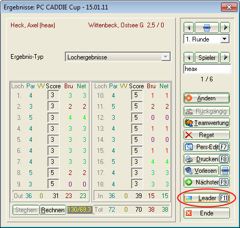The image size is (240, 228).
Task: Click Drucken F8 to print
Action: (x=207, y=159)
